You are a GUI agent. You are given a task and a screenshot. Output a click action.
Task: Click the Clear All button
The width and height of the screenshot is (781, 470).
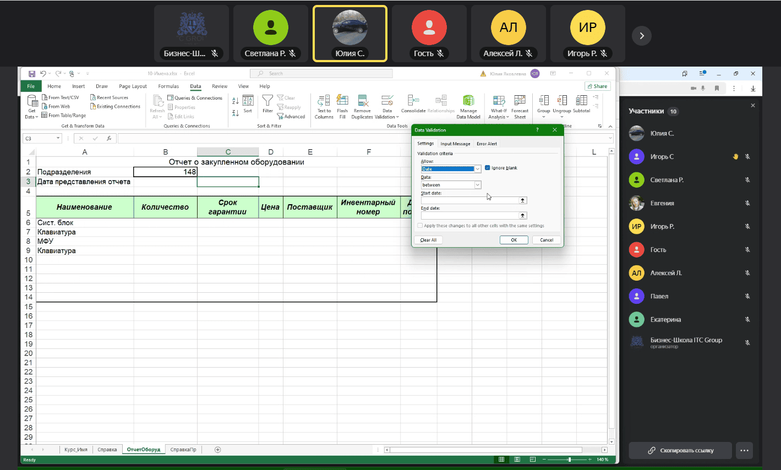(x=428, y=240)
